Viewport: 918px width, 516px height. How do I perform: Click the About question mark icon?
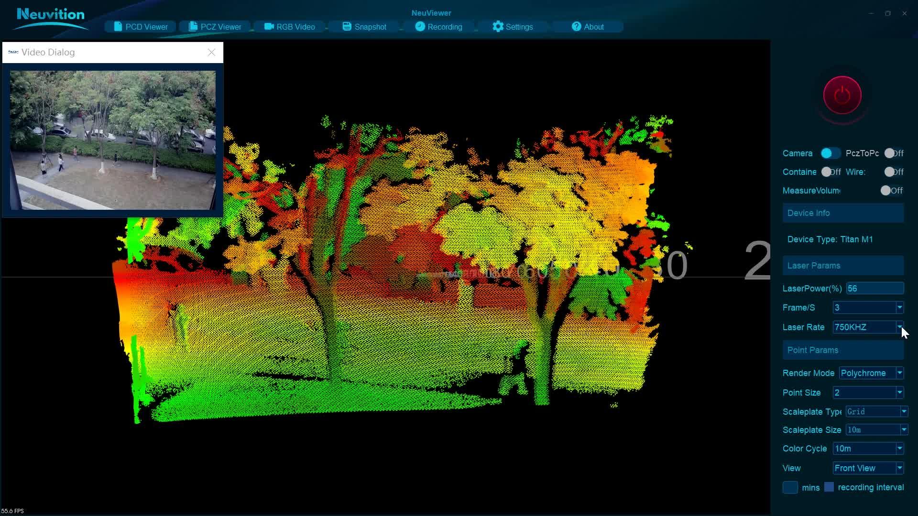click(x=576, y=27)
